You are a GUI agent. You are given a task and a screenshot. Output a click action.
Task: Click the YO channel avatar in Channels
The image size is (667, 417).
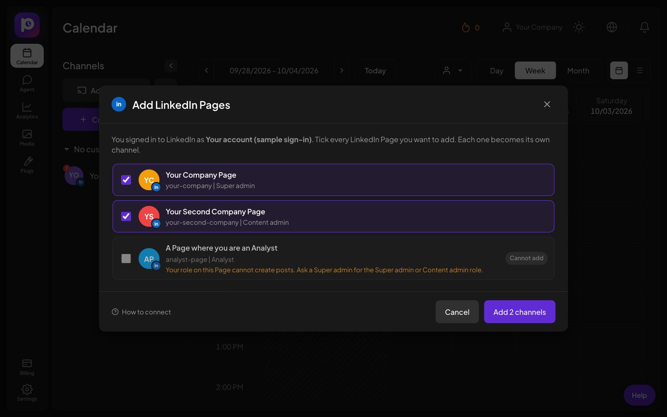click(74, 176)
